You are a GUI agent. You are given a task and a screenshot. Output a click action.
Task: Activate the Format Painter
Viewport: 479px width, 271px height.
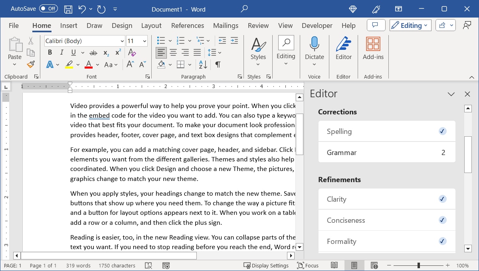pos(31,64)
